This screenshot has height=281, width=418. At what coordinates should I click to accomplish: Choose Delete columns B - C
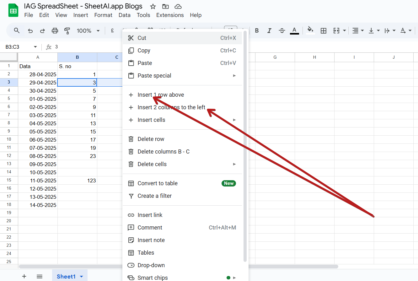[x=182, y=152]
